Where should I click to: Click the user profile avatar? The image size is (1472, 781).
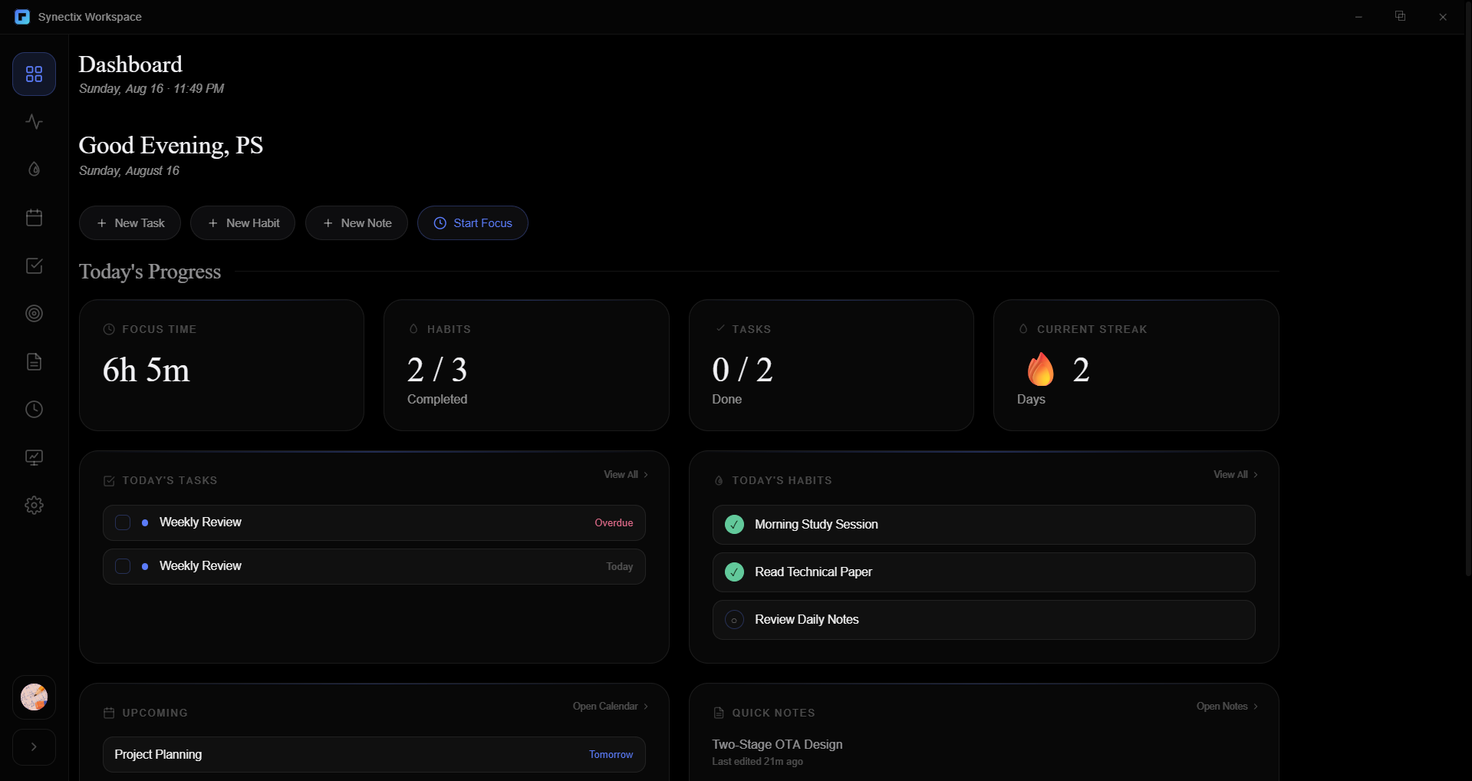[x=34, y=697]
